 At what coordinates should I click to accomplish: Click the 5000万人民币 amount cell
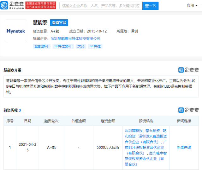[x=108, y=147]
